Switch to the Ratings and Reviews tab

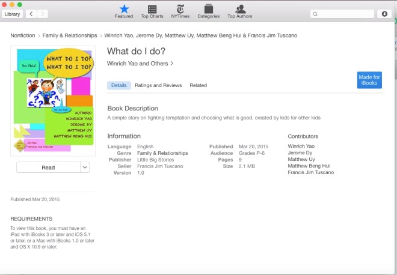coord(158,85)
